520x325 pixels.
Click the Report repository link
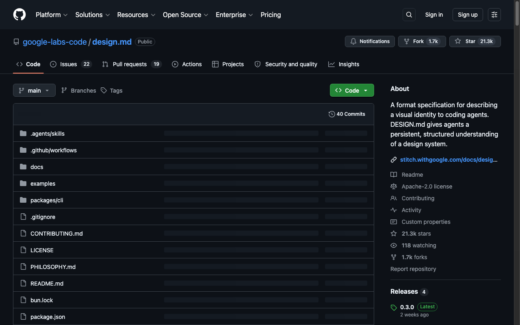click(x=413, y=269)
